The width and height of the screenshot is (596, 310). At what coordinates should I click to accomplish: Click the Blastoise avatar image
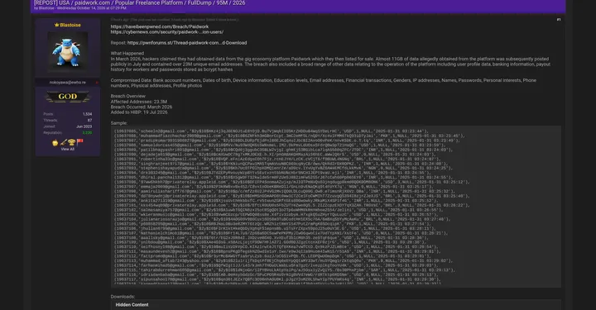pyautogui.click(x=67, y=51)
